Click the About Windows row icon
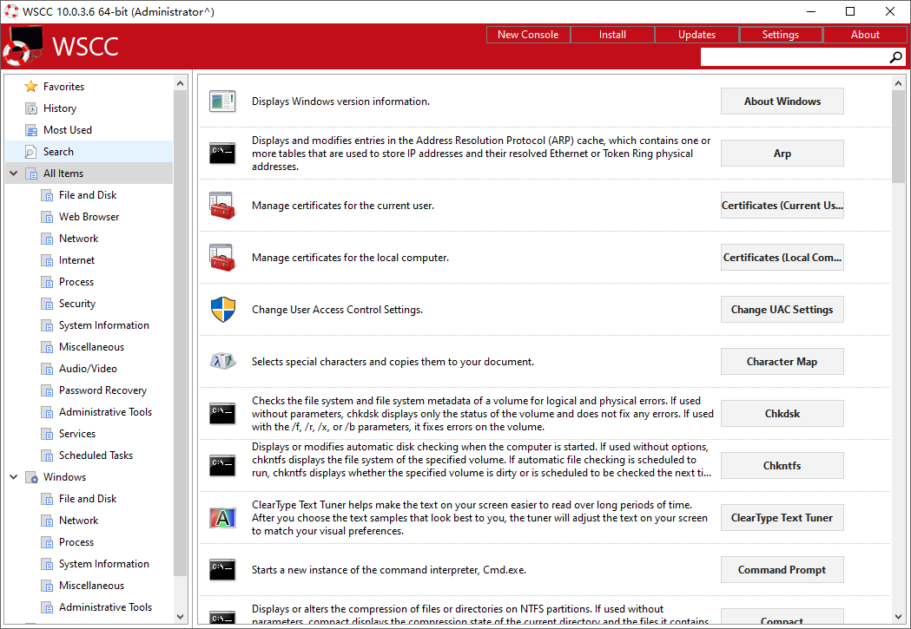Image resolution: width=911 pixels, height=629 pixels. click(x=222, y=102)
